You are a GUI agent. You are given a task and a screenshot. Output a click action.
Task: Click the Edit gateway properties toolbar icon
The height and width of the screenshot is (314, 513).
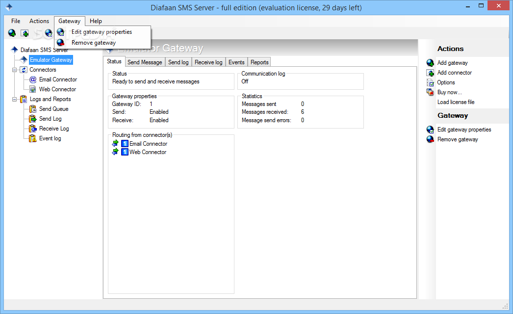(x=49, y=33)
